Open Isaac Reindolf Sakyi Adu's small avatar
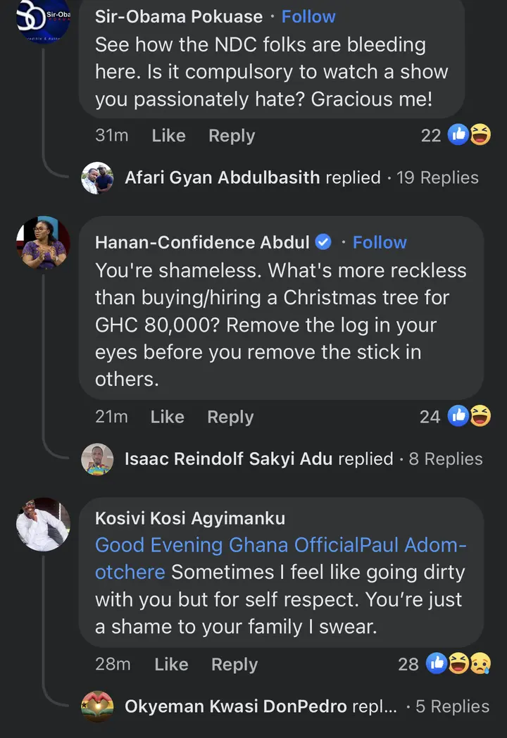Viewport: 507px width, 738px height. 97,459
